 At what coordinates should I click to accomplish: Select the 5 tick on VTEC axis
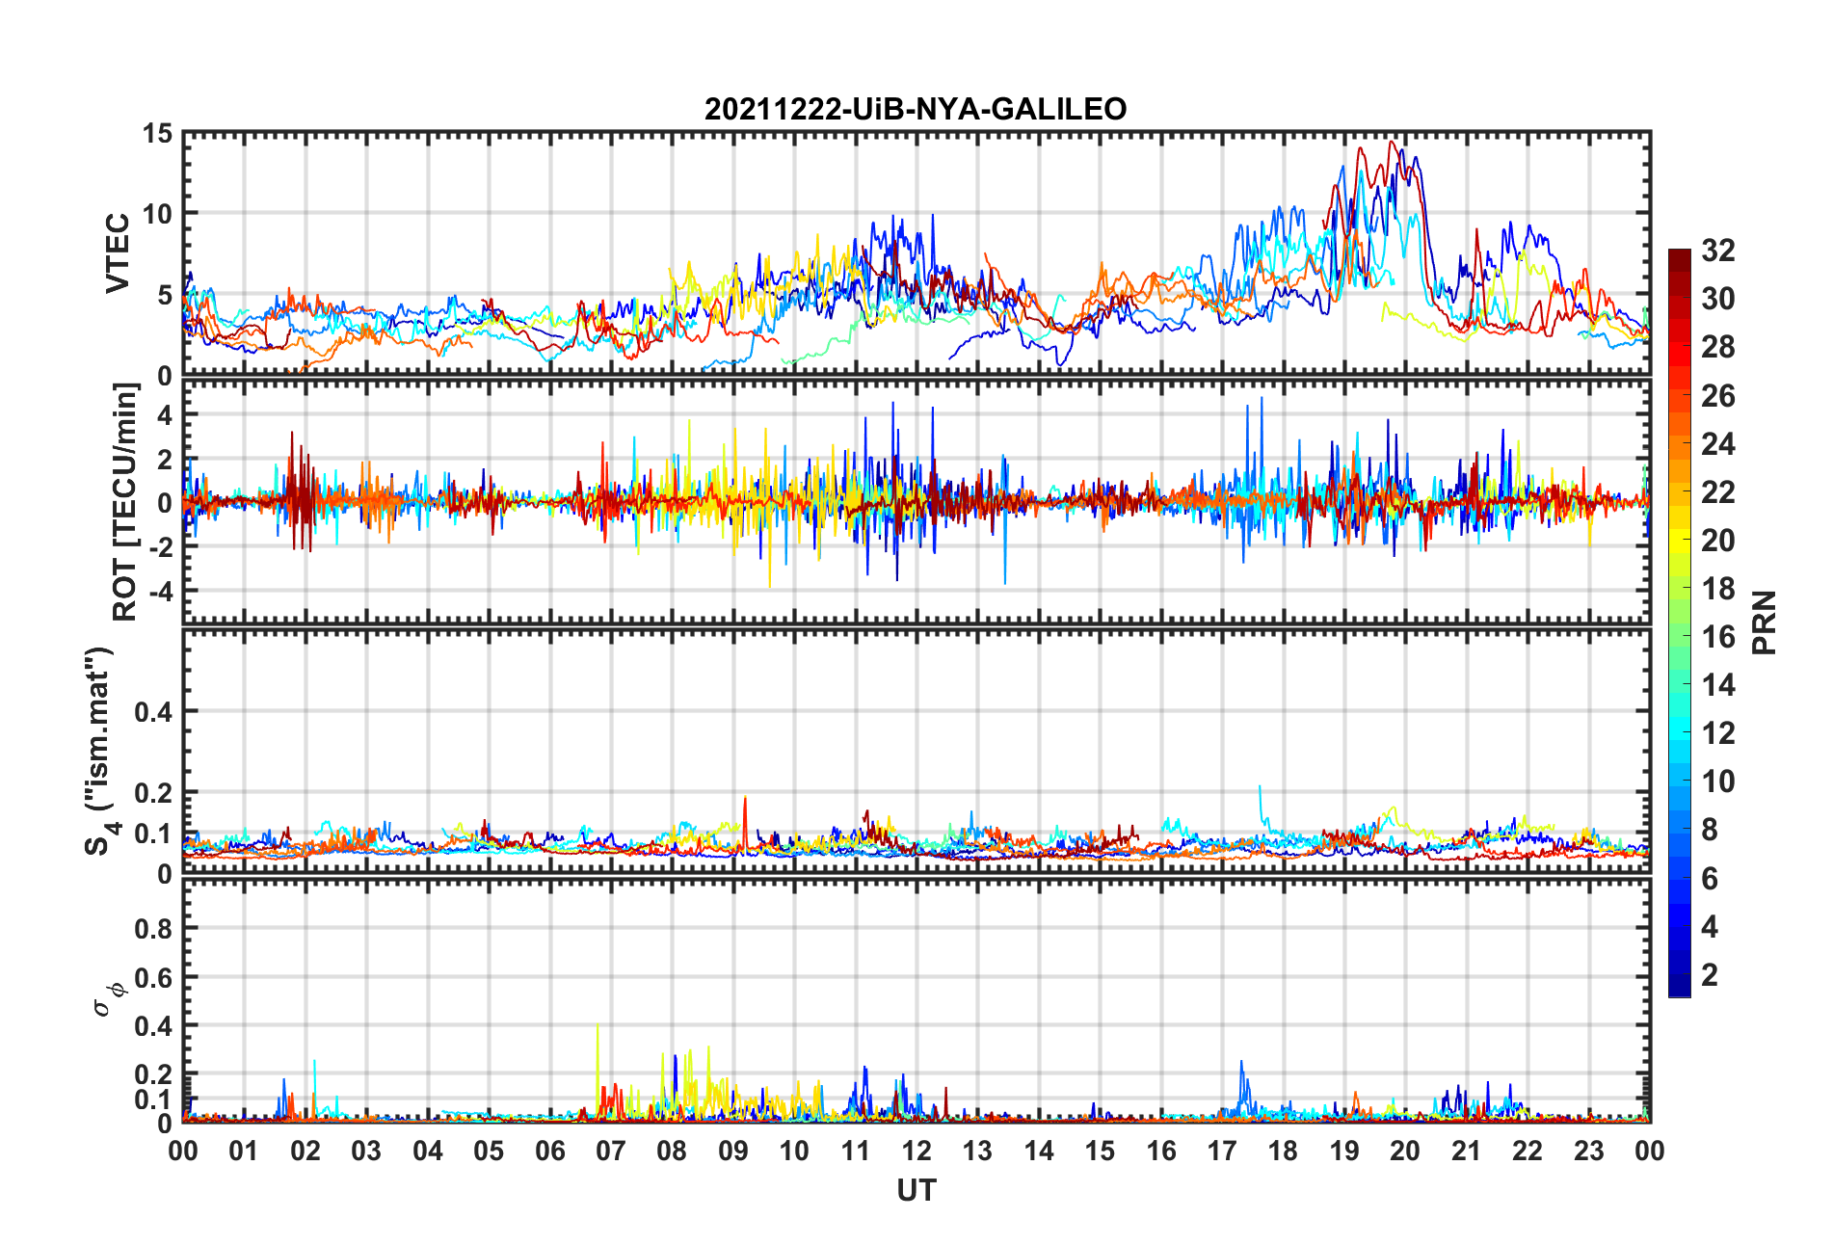point(165,295)
